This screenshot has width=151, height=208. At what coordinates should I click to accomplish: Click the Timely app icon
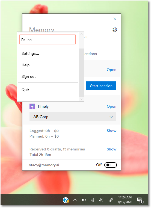coord(32,106)
